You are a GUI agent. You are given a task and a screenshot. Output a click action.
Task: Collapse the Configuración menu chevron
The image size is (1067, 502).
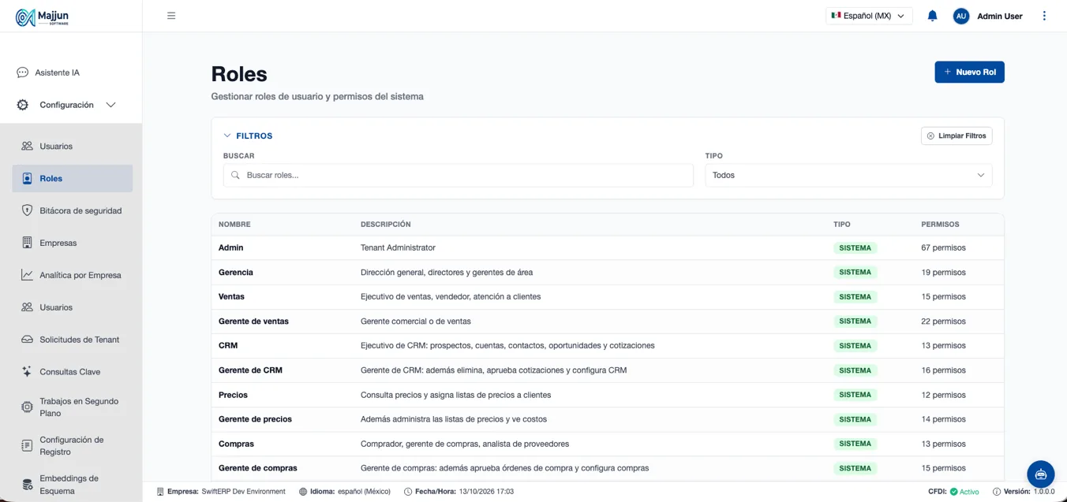point(110,105)
